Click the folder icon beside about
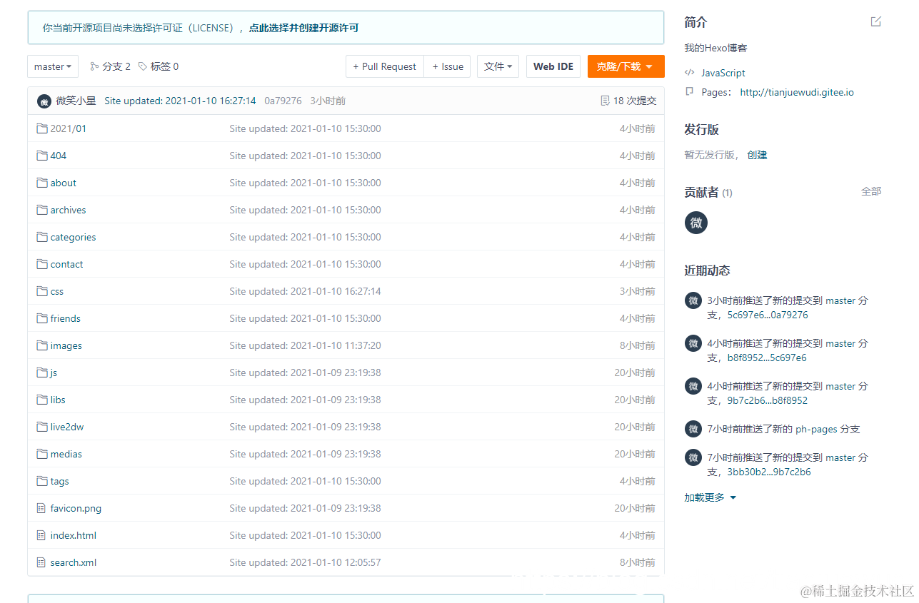The height and width of the screenshot is (603, 919). (42, 183)
